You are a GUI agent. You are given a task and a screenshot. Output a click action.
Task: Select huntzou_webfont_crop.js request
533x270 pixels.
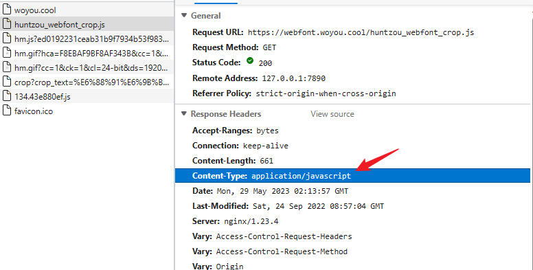tap(87, 25)
